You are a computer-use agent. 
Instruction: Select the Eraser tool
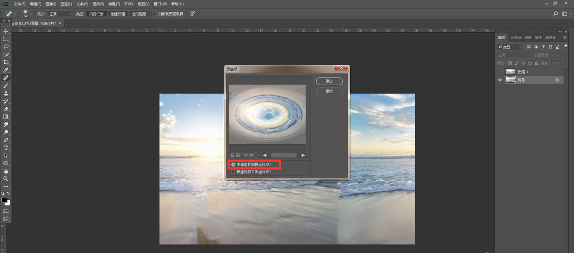[6, 109]
